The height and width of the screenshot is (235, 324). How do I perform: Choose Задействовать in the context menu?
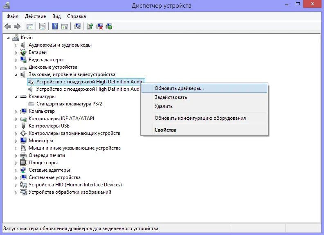205,97
